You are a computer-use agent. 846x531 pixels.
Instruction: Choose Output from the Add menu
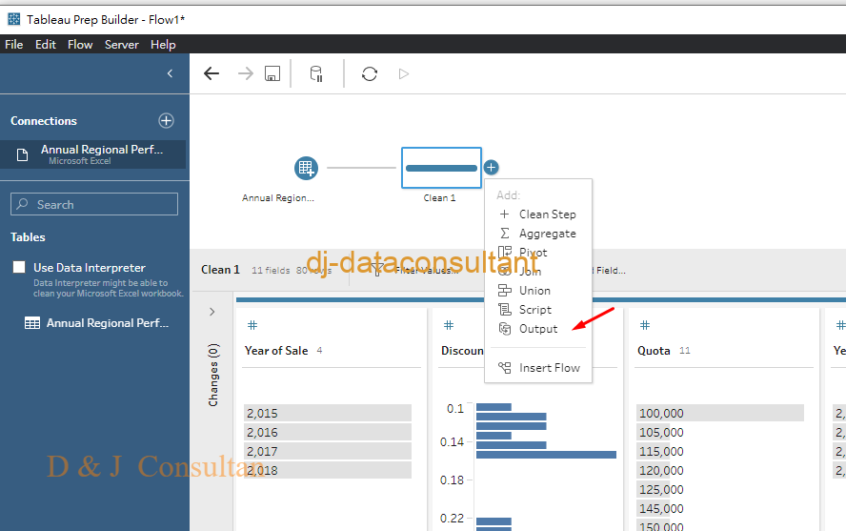pos(538,329)
